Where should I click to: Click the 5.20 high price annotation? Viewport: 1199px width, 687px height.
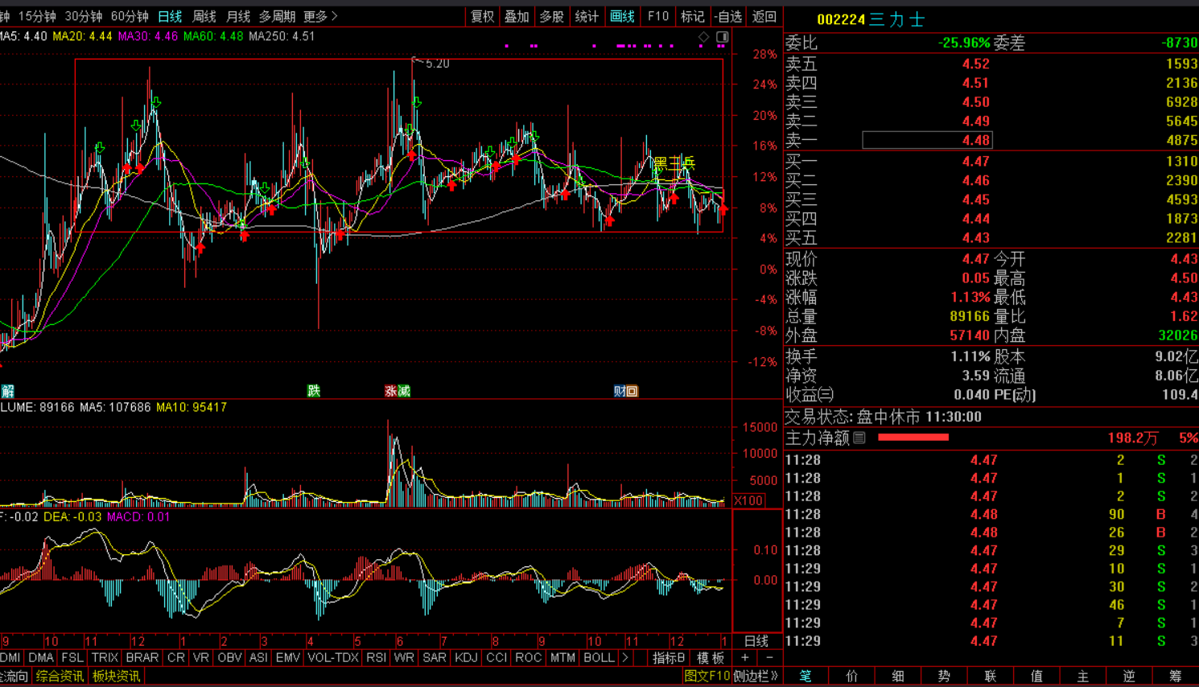pos(437,64)
